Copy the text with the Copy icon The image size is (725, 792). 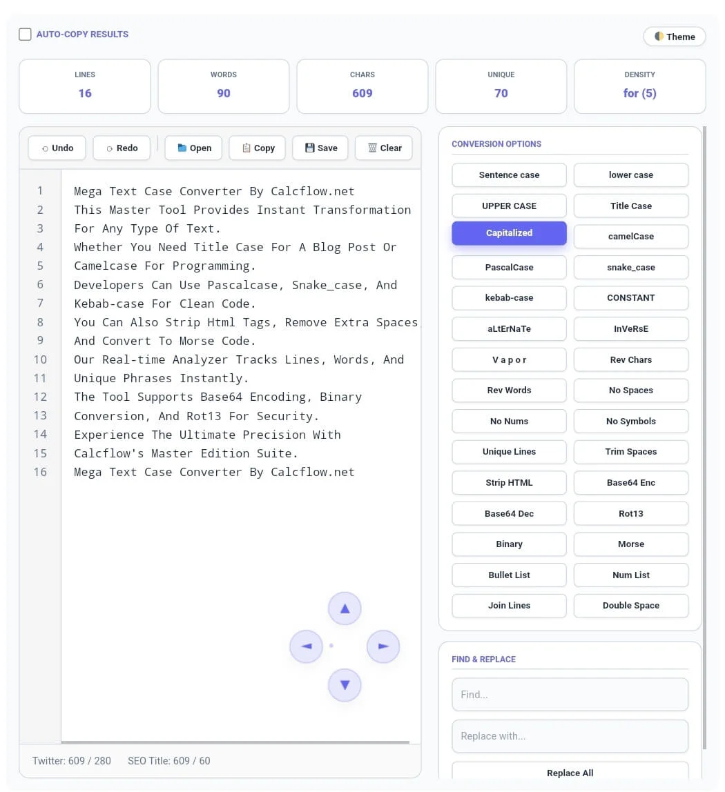pos(246,147)
